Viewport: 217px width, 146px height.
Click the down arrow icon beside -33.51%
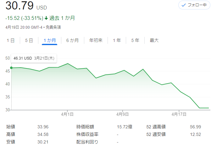46,18
